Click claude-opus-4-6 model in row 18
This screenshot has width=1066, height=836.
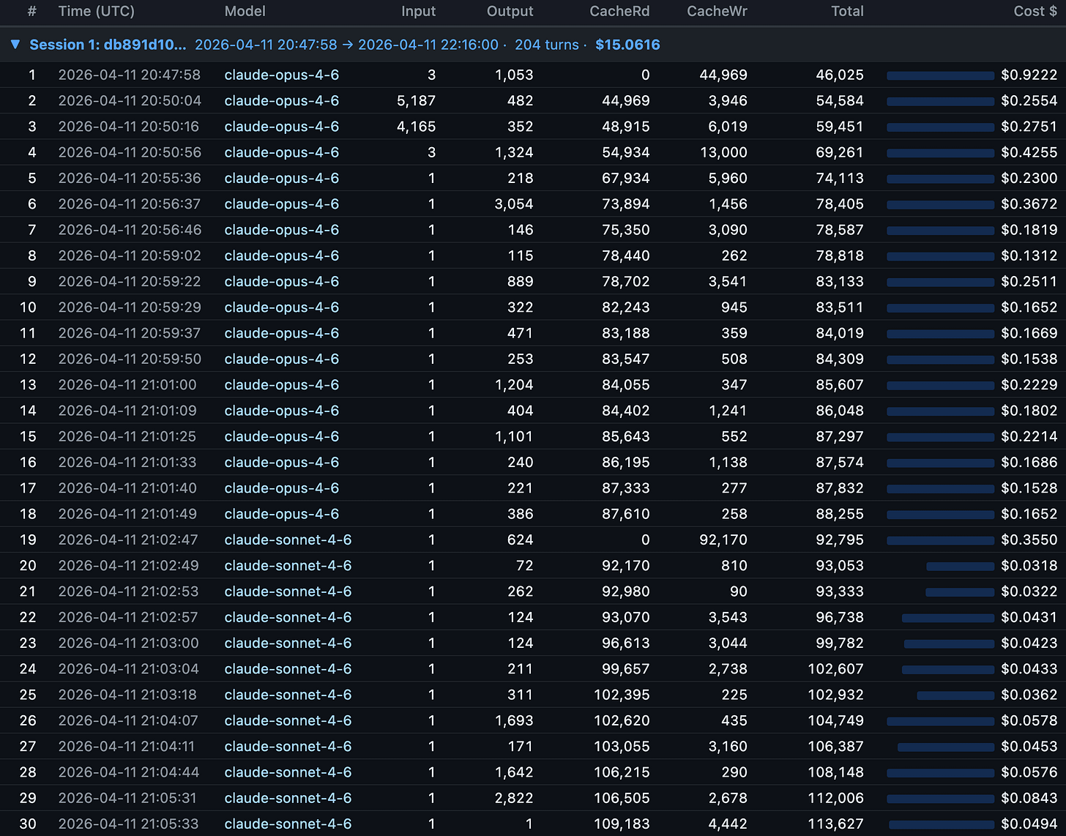point(281,514)
